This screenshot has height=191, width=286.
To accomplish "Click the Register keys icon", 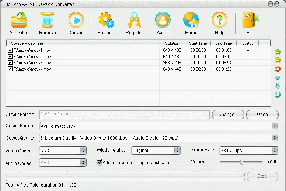I will point(134,21).
